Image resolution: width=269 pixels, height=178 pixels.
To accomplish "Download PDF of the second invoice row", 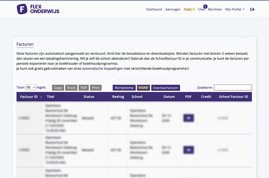I will 189,150.
